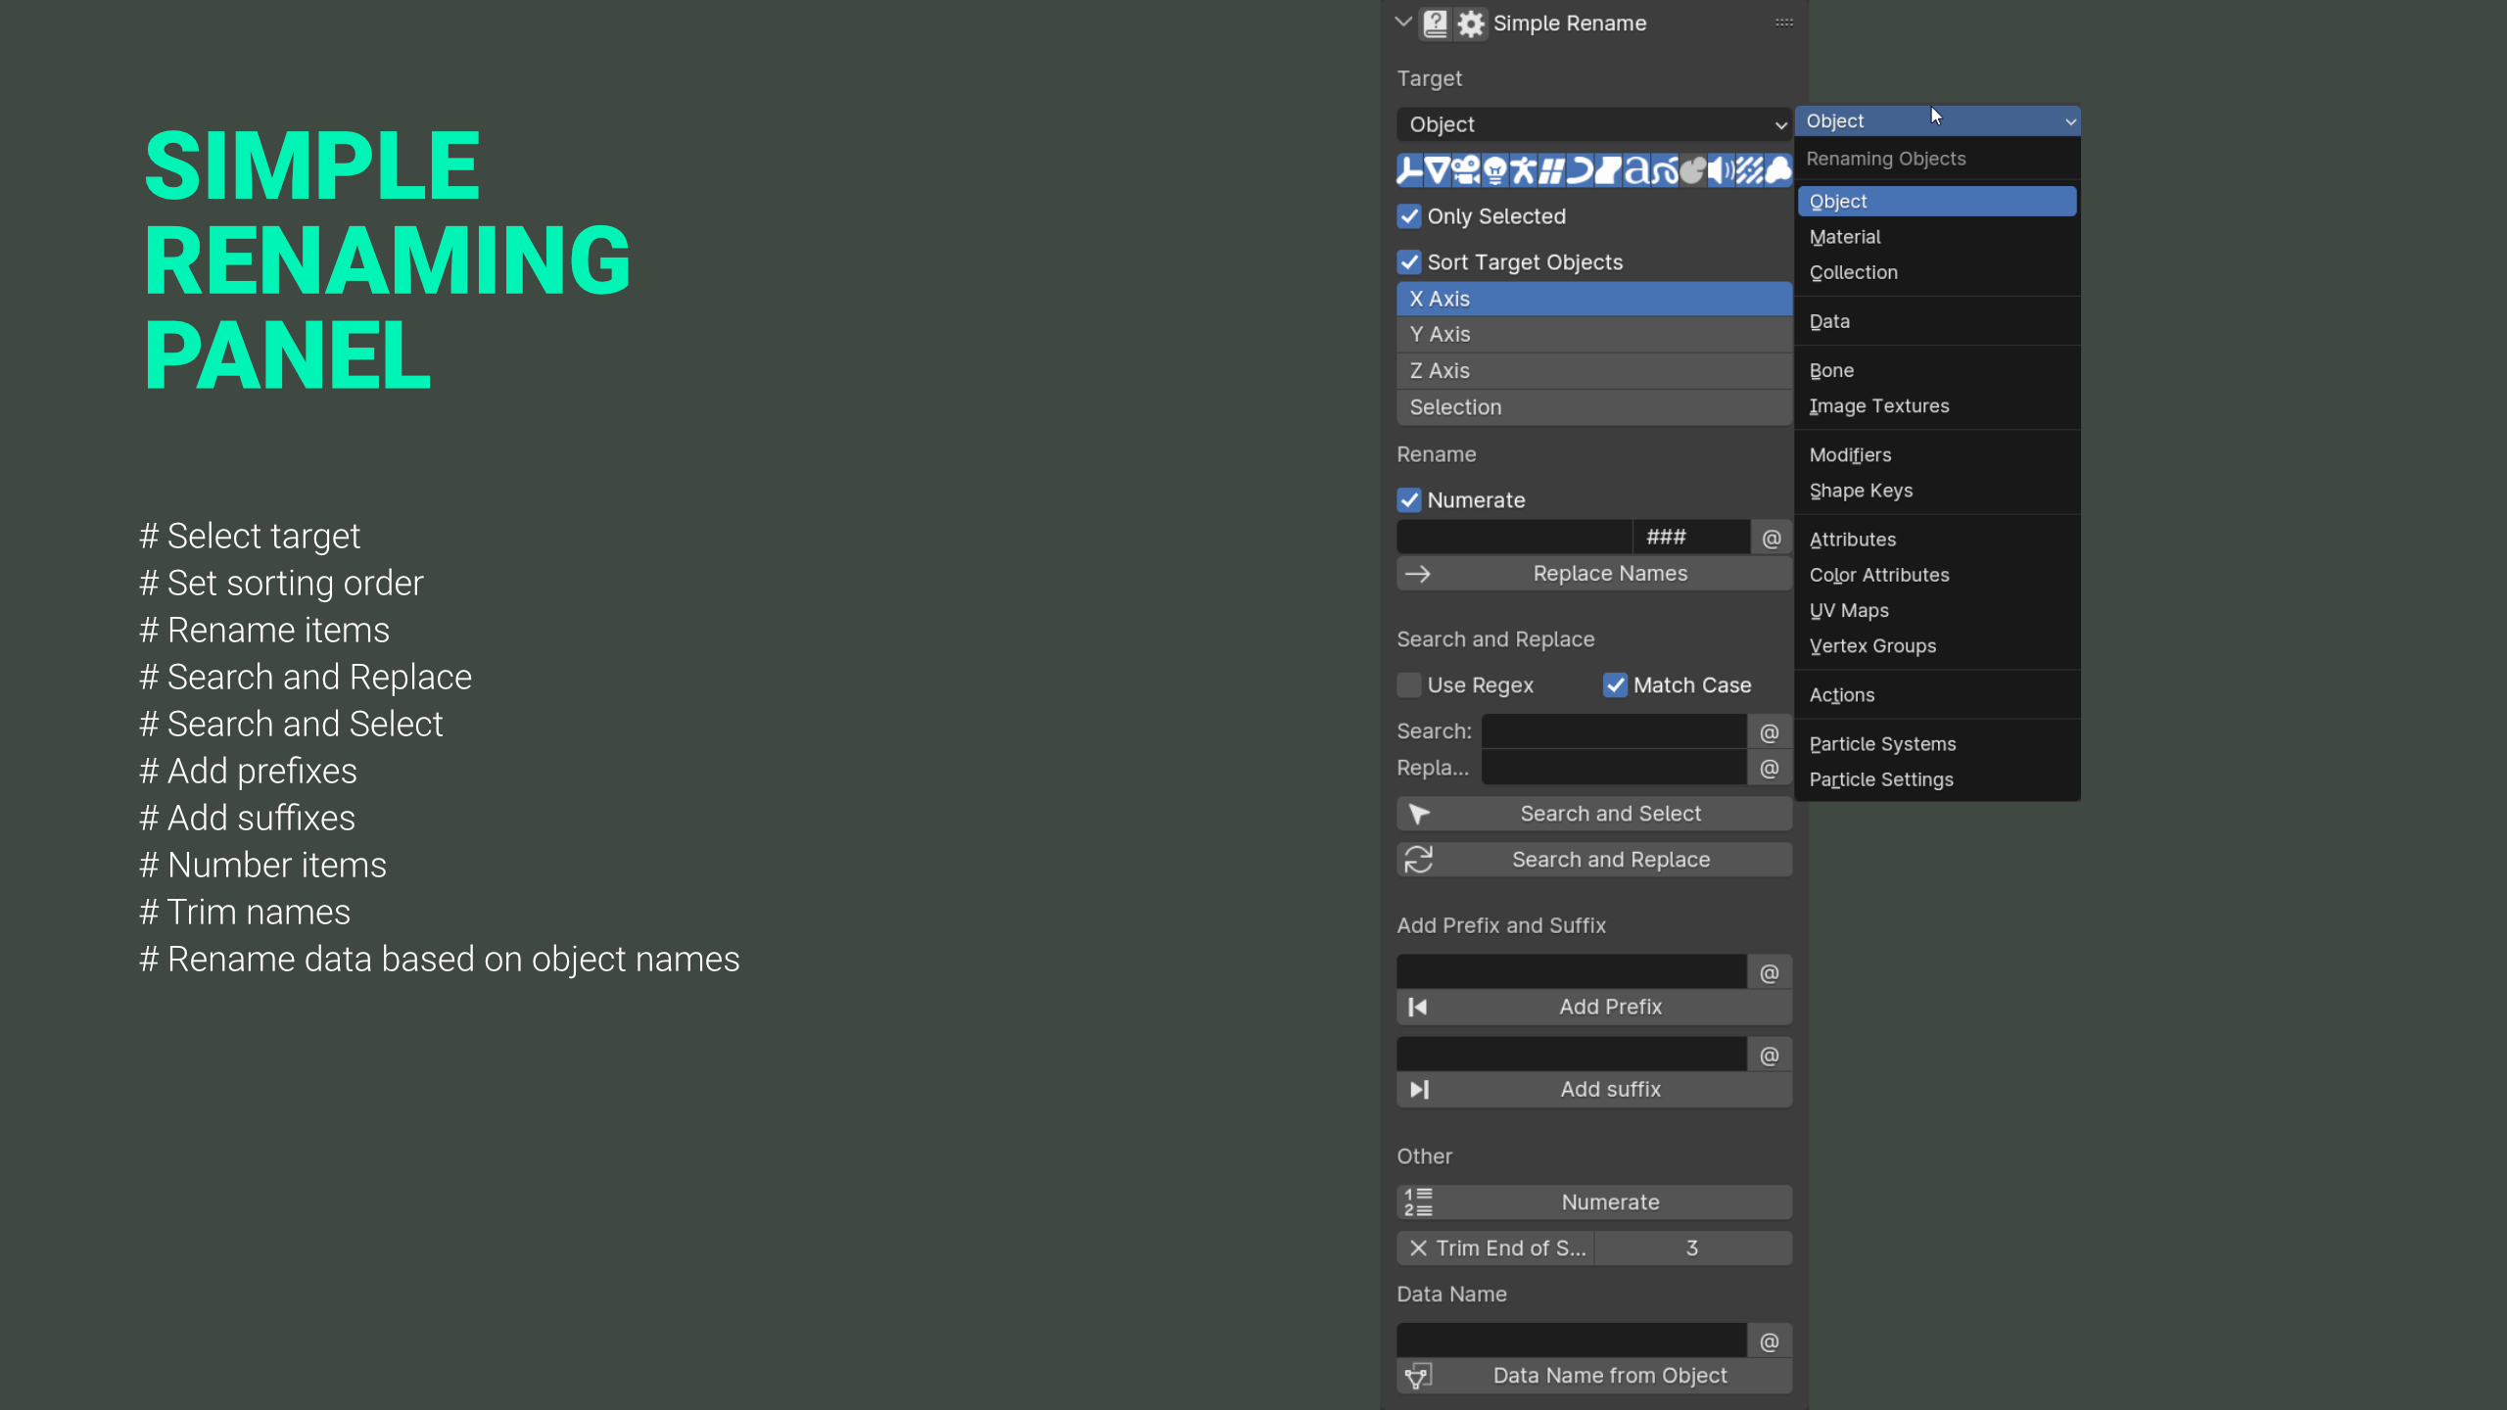Select Vertex Groups in the dropdown menu
This screenshot has height=1410, width=2507.
[x=1871, y=645]
